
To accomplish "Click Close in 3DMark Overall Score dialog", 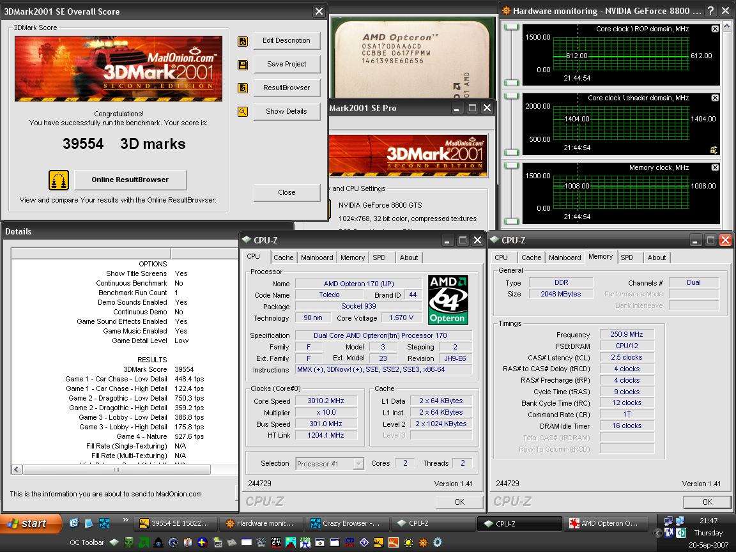I will click(287, 192).
